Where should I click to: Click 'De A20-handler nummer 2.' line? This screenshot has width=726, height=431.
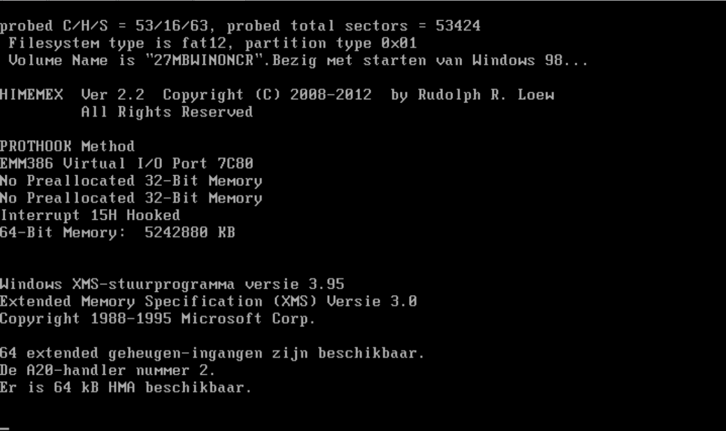click(108, 370)
